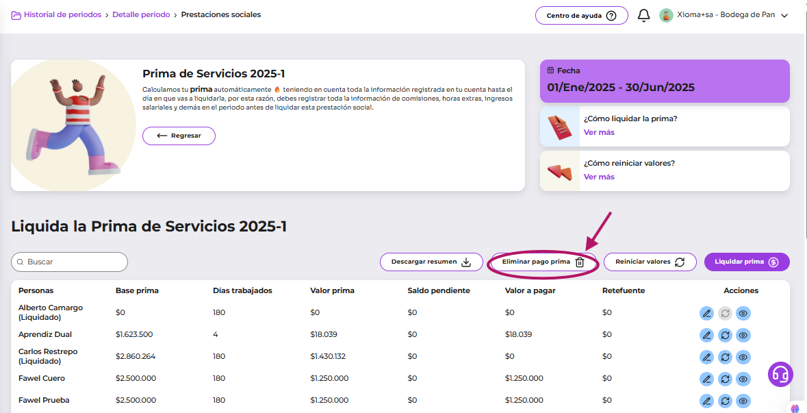Click pencil icon for Carlos Restrepo
The height and width of the screenshot is (413, 807).
point(706,357)
